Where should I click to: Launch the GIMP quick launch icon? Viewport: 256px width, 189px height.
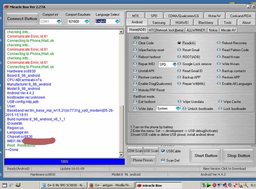(18, 185)
